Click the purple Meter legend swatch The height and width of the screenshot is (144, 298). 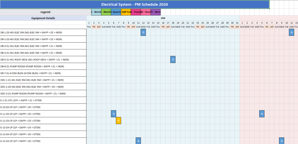pos(156,12)
